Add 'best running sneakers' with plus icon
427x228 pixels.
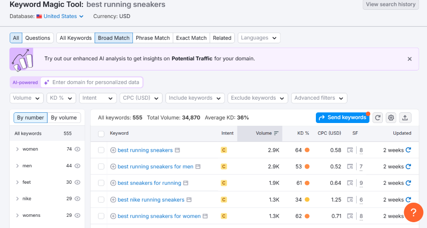pos(113,150)
